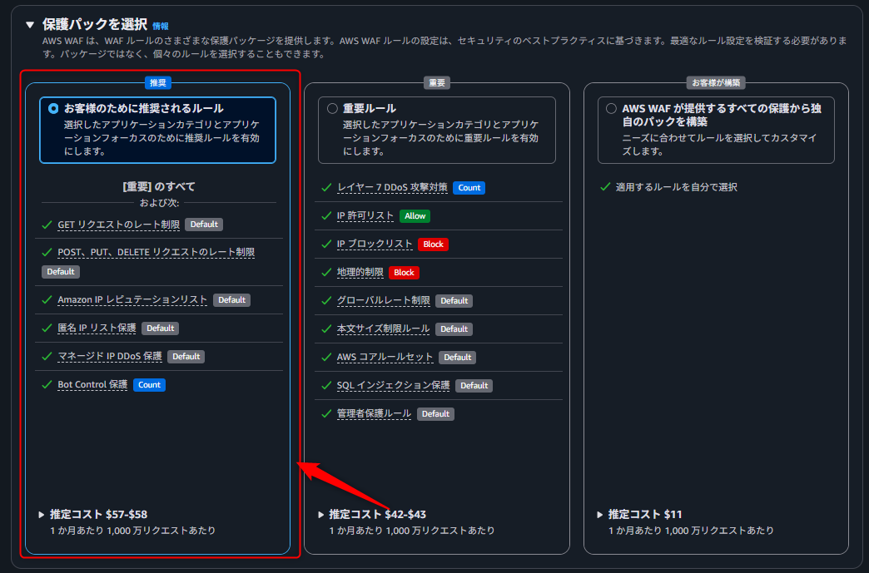Image resolution: width=869 pixels, height=573 pixels.
Task: Expand 推定コスト $57-$58 details
Action: tap(42, 515)
